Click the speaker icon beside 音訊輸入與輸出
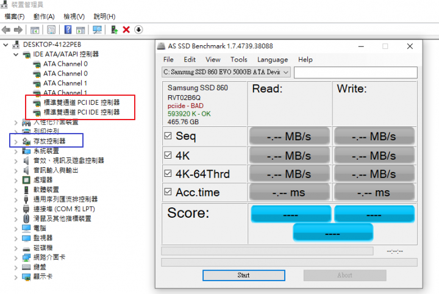The image size is (439, 294). click(26, 170)
